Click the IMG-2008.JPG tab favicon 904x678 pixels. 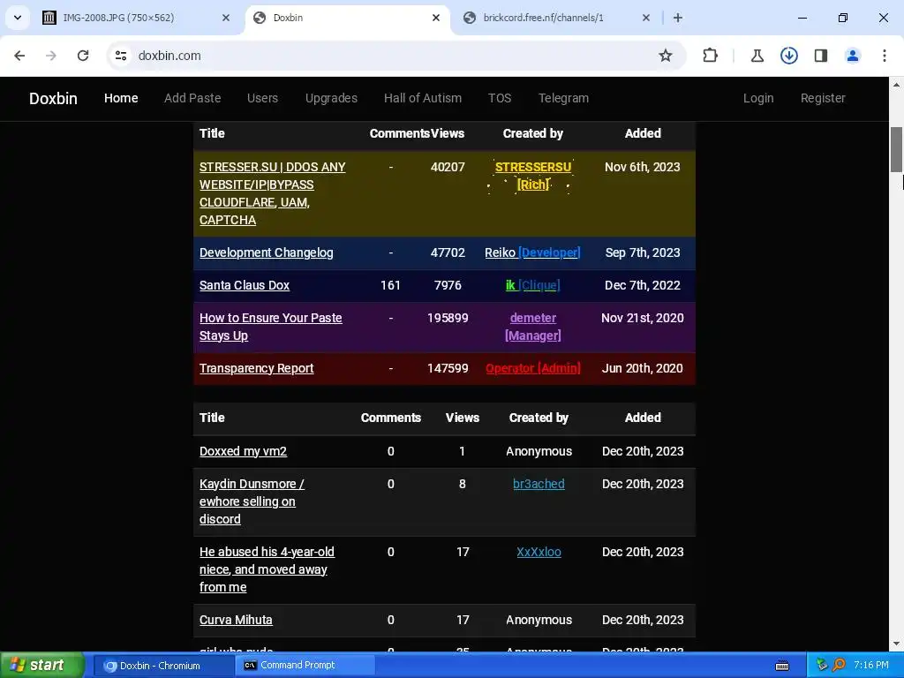point(49,18)
